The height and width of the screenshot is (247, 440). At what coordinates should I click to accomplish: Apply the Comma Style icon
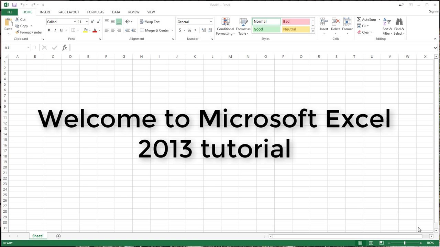[195, 30]
